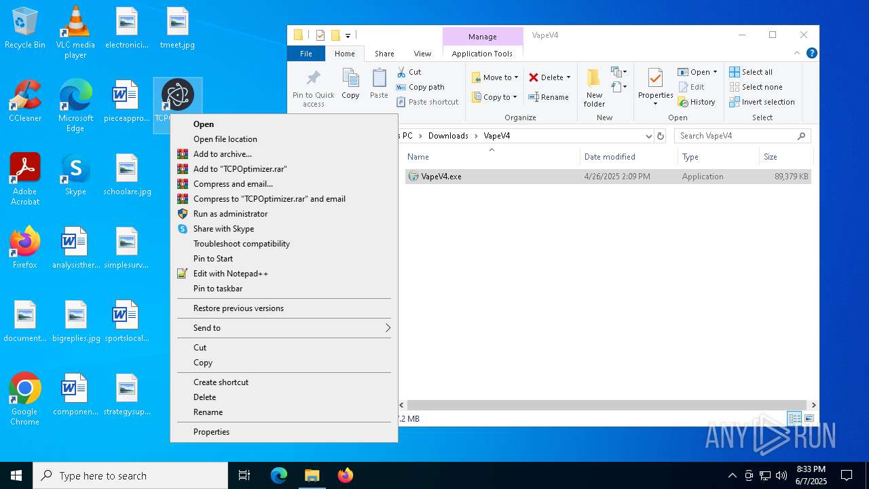Click Pin to Quick access in ribbon
The height and width of the screenshot is (489, 869).
click(x=314, y=88)
